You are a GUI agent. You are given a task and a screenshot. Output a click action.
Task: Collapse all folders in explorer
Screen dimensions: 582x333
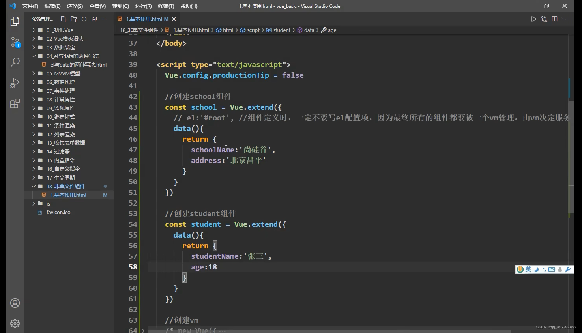[x=94, y=19]
